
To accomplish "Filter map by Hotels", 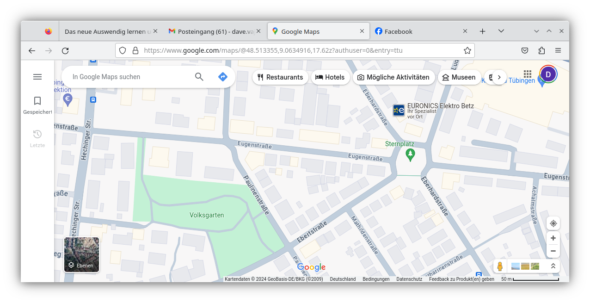I will (x=330, y=77).
